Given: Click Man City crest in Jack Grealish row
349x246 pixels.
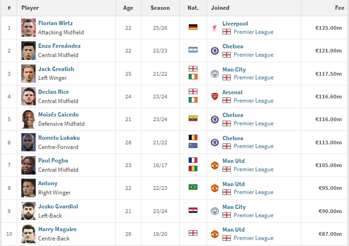Looking at the screenshot, I should pyautogui.click(x=215, y=74).
